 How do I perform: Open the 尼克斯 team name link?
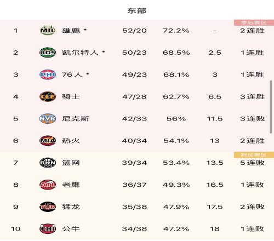click(x=76, y=119)
